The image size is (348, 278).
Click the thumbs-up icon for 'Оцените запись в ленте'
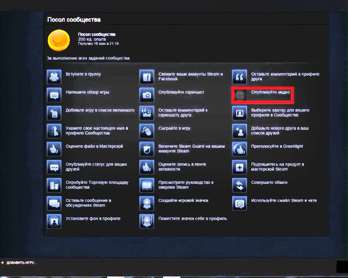(147, 167)
